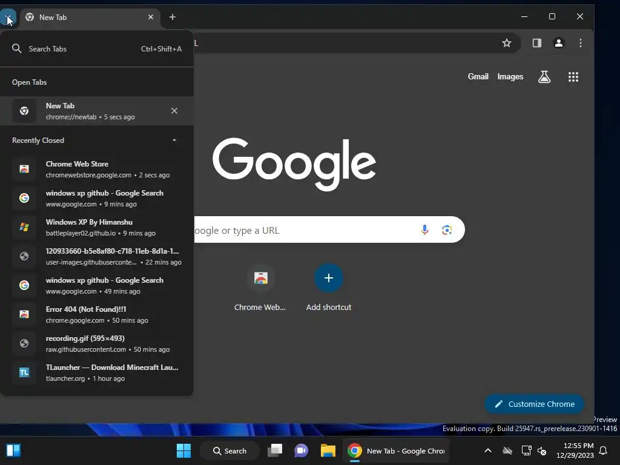The image size is (620, 465).
Task: Click Customize Chrome button
Action: tap(535, 404)
